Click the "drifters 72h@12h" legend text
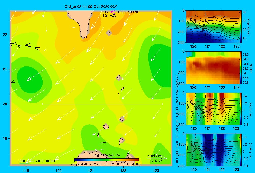 (x=126, y=12)
